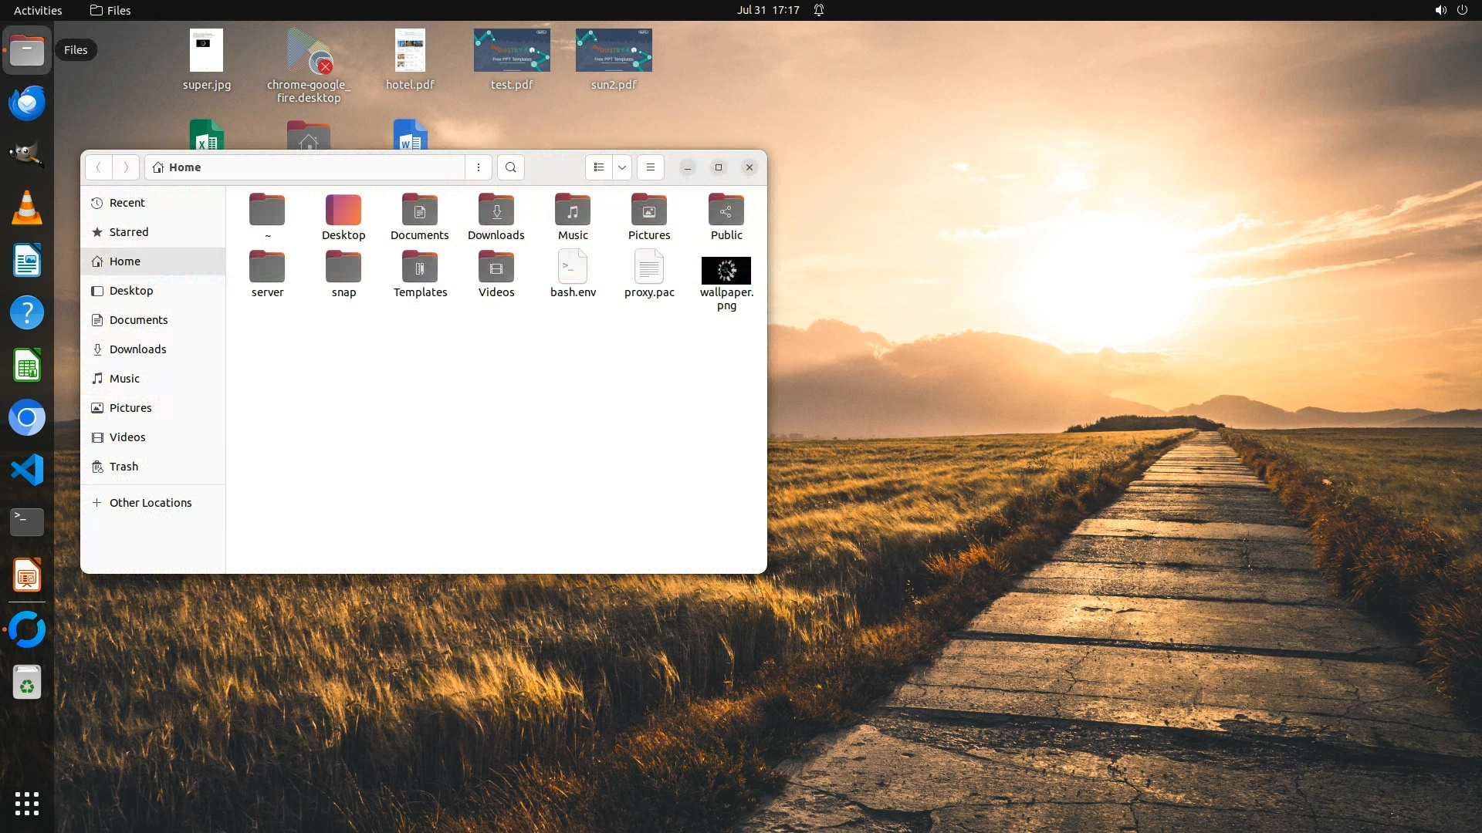Launch Visual Studio Code from dock
The image size is (1482, 833).
click(27, 470)
